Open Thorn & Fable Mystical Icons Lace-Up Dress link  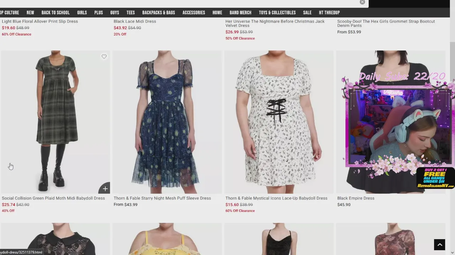click(x=276, y=198)
